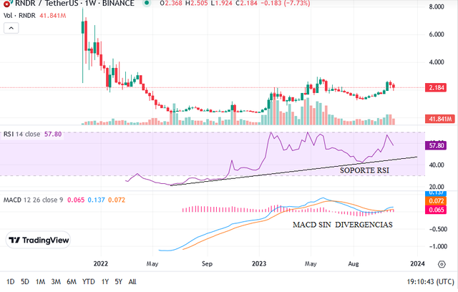Screen dimensions: 458x292
Task: Click the 0.065 pink histogram axis label
Action: [x=436, y=210]
